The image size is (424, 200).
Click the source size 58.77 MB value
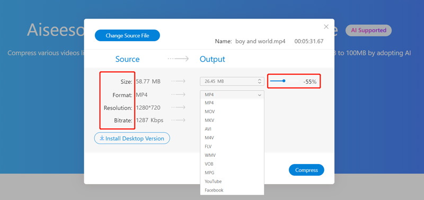pos(148,81)
